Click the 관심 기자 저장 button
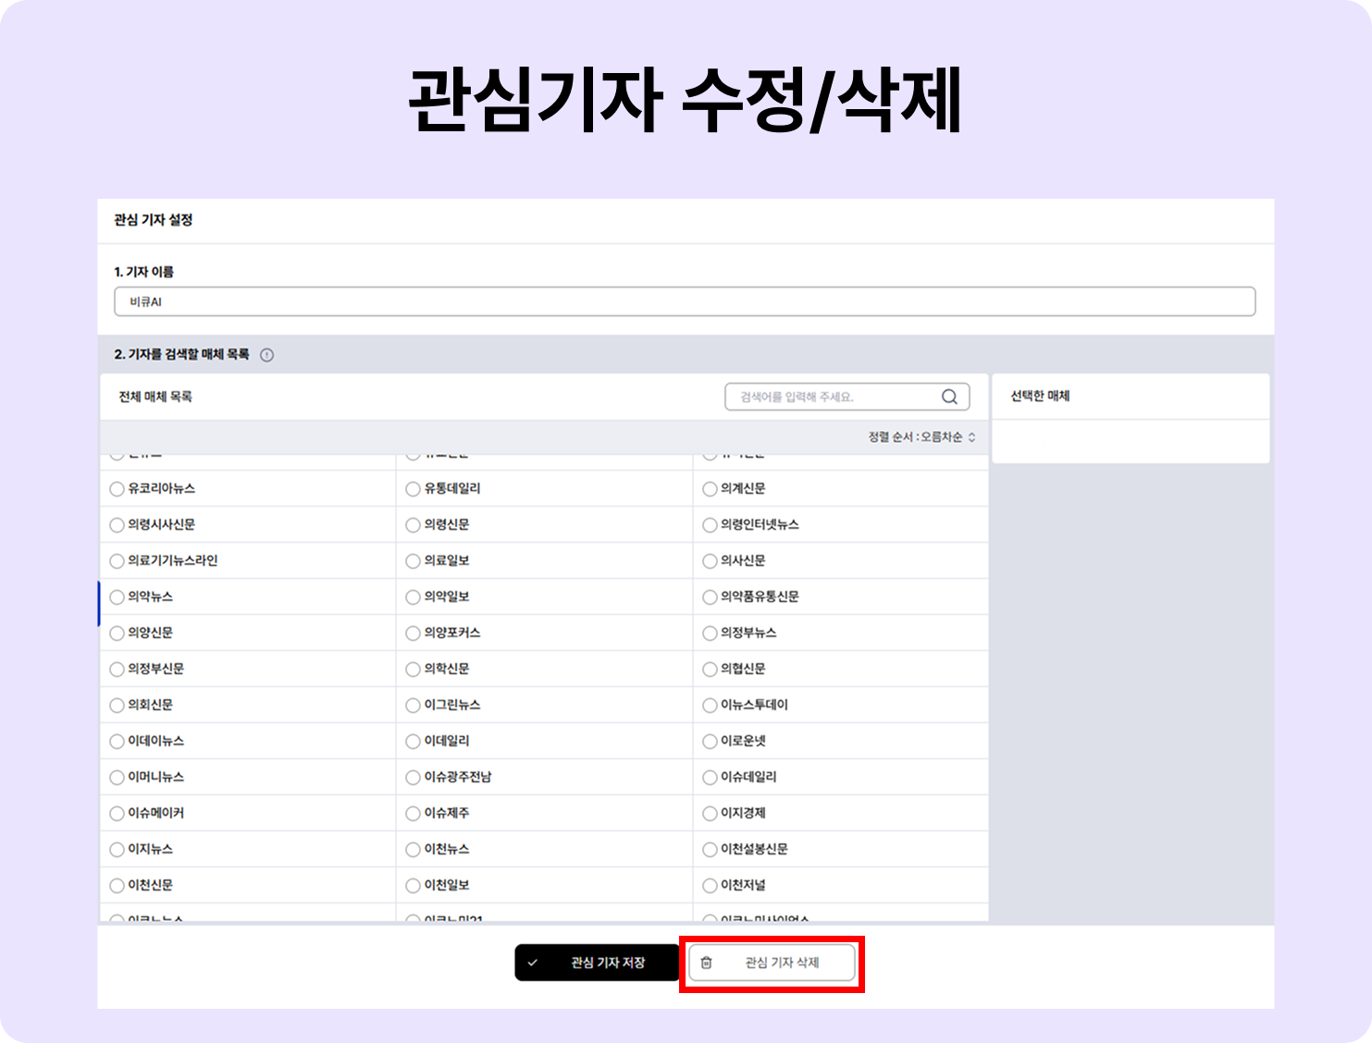The height and width of the screenshot is (1043, 1372). (x=597, y=963)
